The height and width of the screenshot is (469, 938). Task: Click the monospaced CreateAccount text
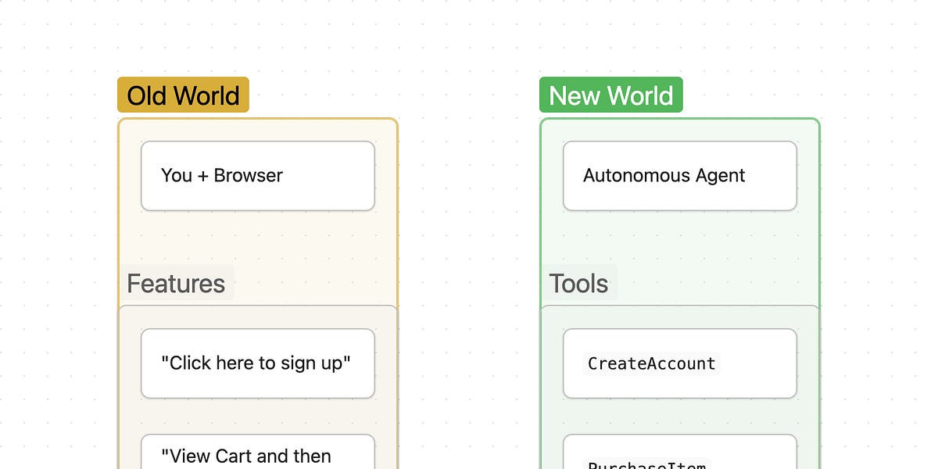click(x=651, y=363)
